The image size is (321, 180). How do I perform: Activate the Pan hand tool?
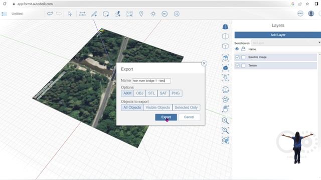click(x=225, y=109)
